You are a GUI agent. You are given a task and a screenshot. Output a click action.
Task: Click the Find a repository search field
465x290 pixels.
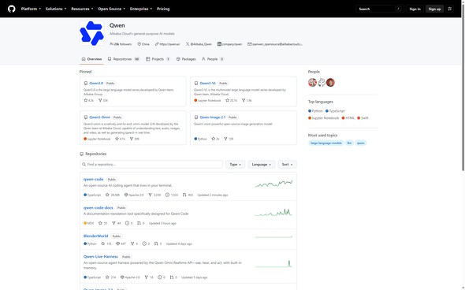(151, 165)
